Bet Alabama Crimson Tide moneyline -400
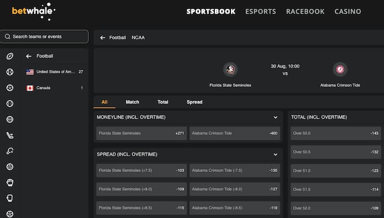 (x=235, y=133)
